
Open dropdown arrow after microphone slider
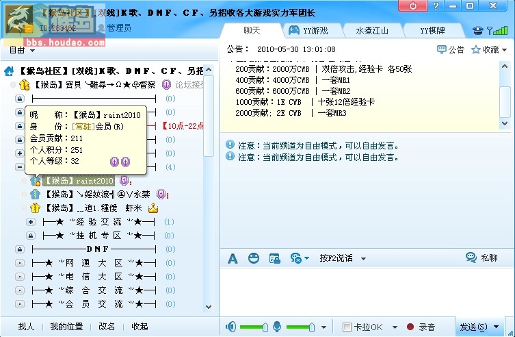[323, 327]
